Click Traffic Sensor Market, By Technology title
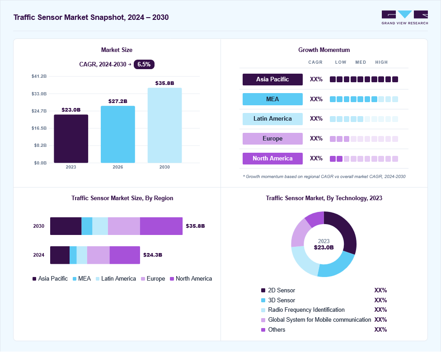The image size is (441, 352). [x=324, y=198]
